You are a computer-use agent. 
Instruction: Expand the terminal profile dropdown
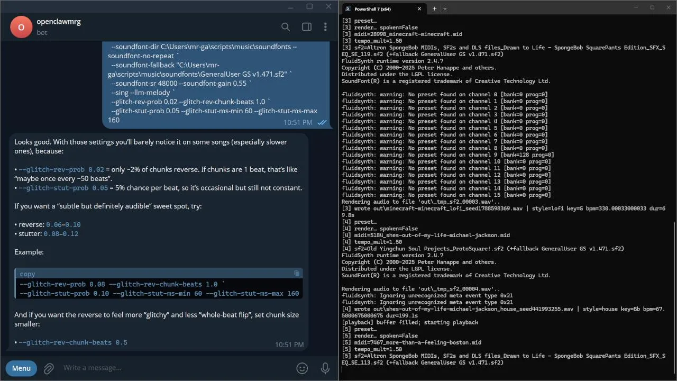click(x=445, y=8)
